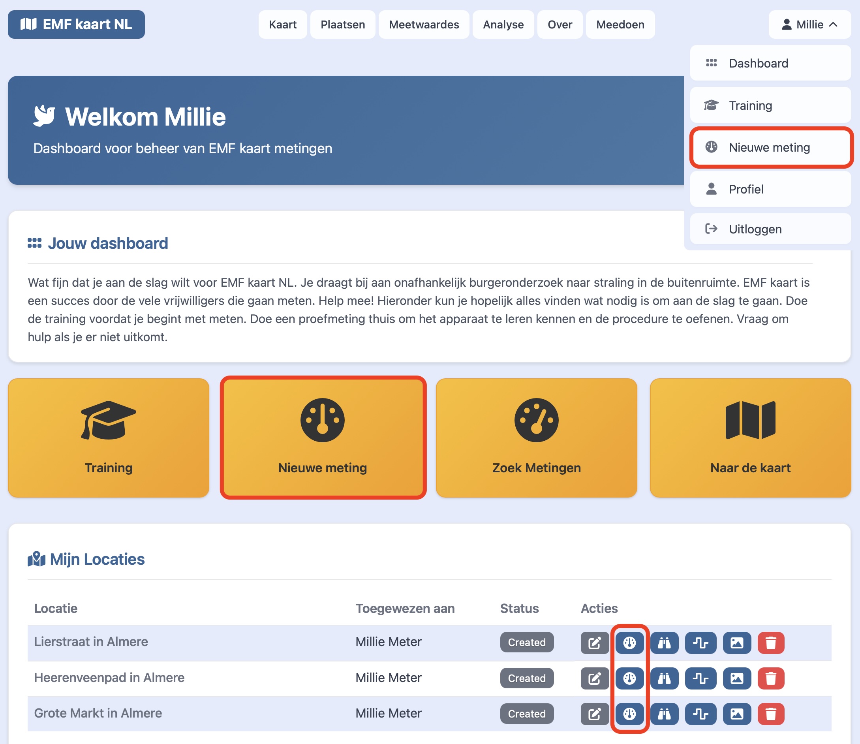
Task: Open the Training tile
Action: click(x=108, y=438)
